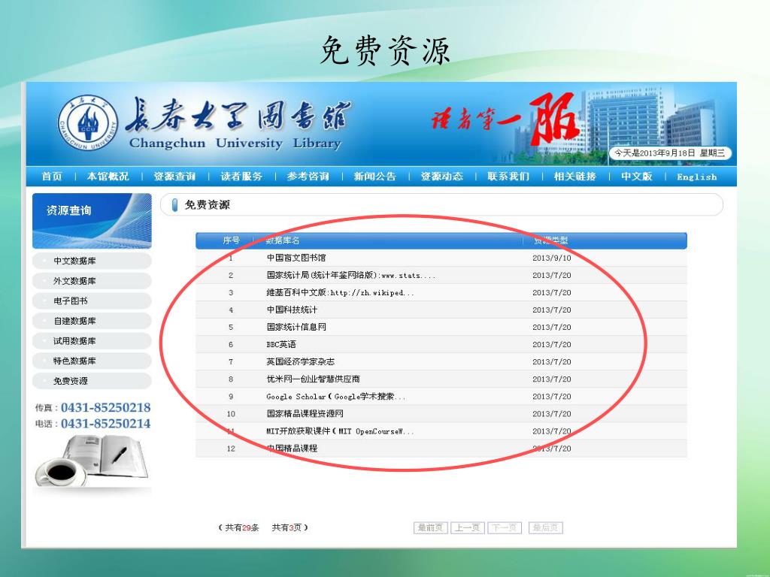This screenshot has width=770, height=577.
Task: Click the 上一页 pagination button
Action: (468, 528)
